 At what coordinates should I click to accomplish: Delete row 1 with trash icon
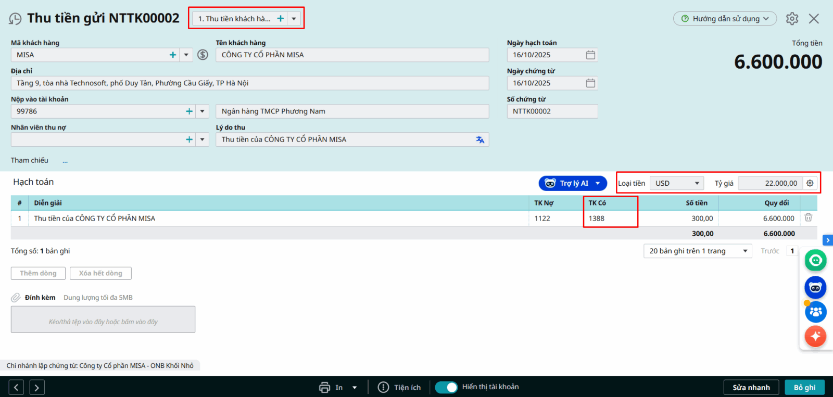point(808,217)
